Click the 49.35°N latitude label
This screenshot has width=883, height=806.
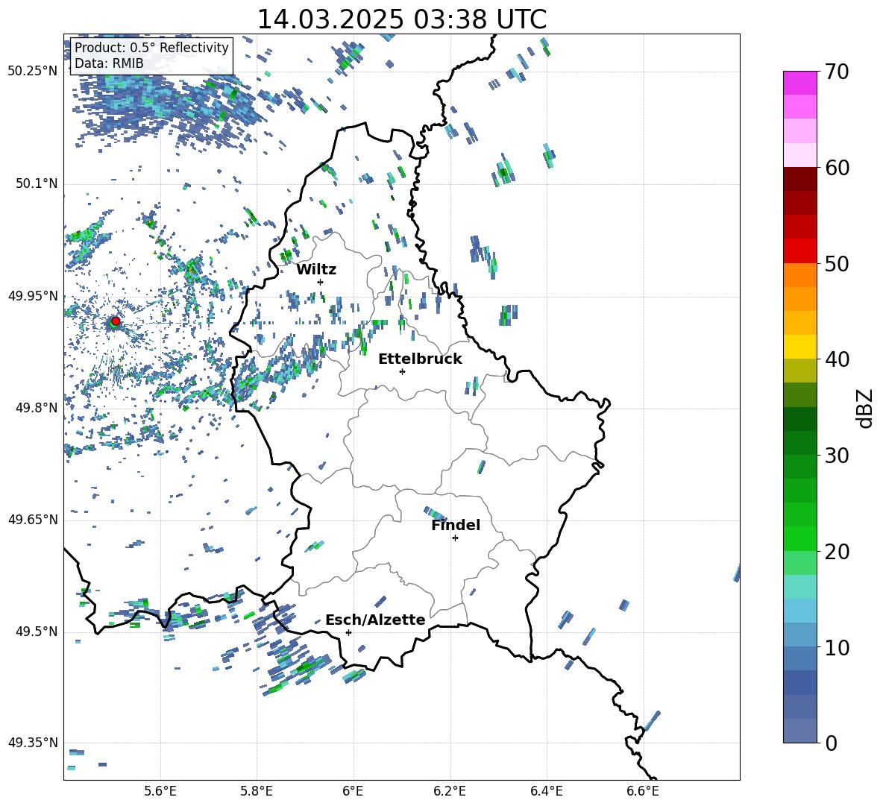point(33,743)
